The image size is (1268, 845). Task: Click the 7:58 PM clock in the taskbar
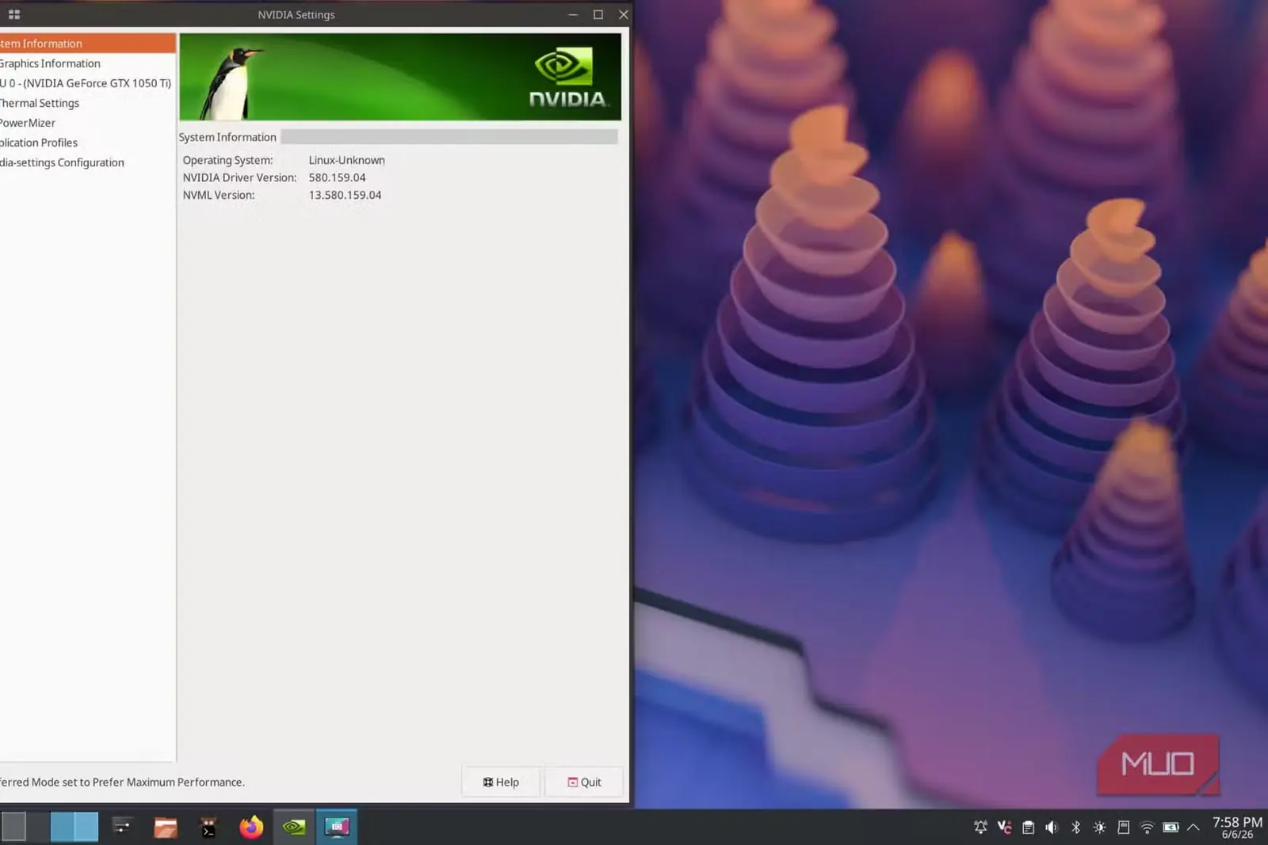pyautogui.click(x=1237, y=822)
